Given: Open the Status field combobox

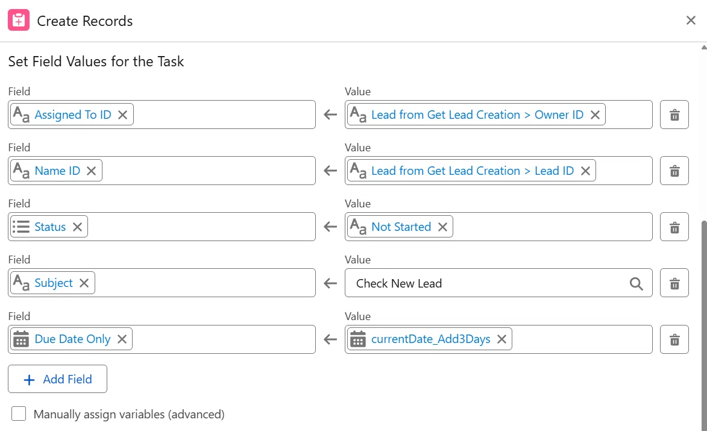Looking at the screenshot, I should tap(162, 227).
